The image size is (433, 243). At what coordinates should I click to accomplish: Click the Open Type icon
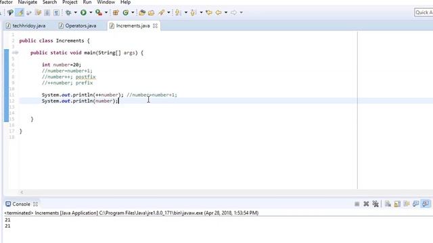pyautogui.click(x=142, y=12)
